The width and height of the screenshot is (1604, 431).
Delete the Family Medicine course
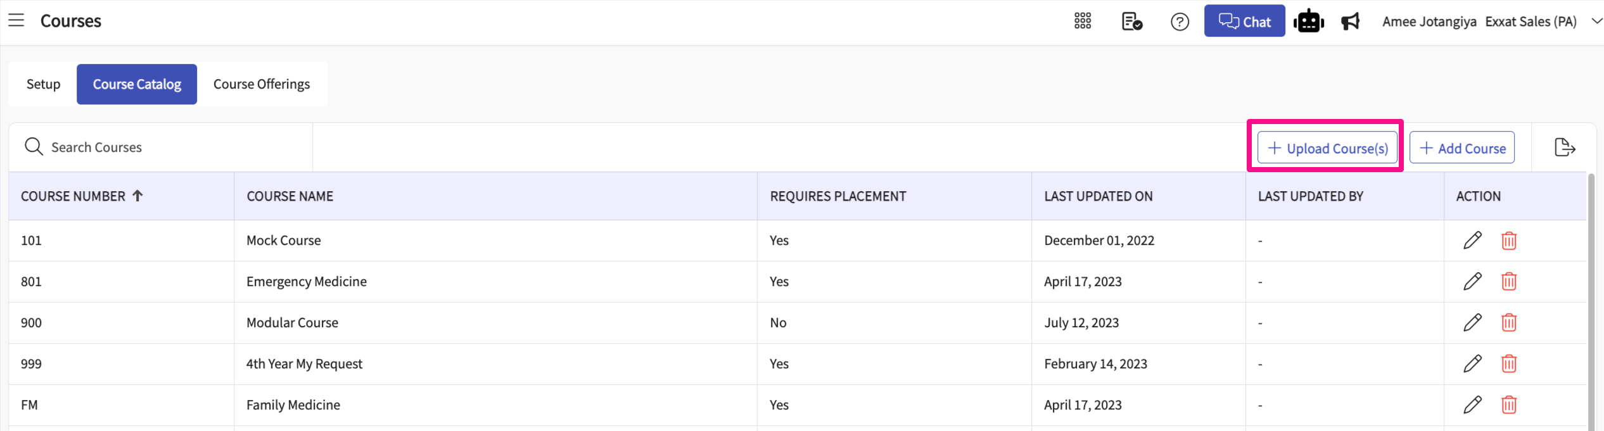[x=1509, y=405]
